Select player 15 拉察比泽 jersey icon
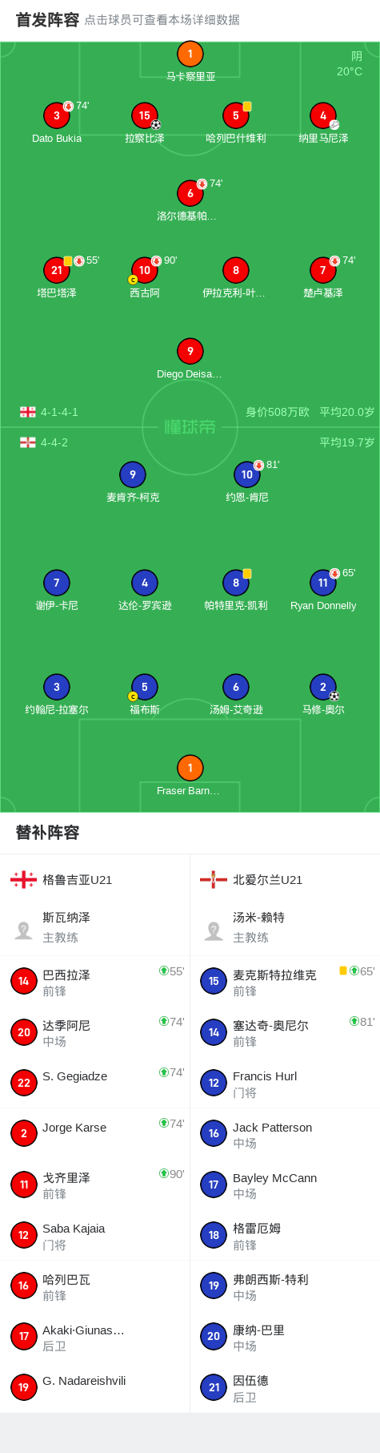The image size is (380, 1453). point(145,116)
